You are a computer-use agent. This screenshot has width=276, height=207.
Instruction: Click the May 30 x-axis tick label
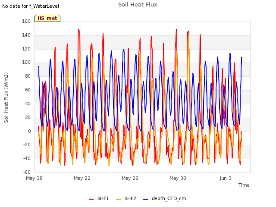point(178,178)
